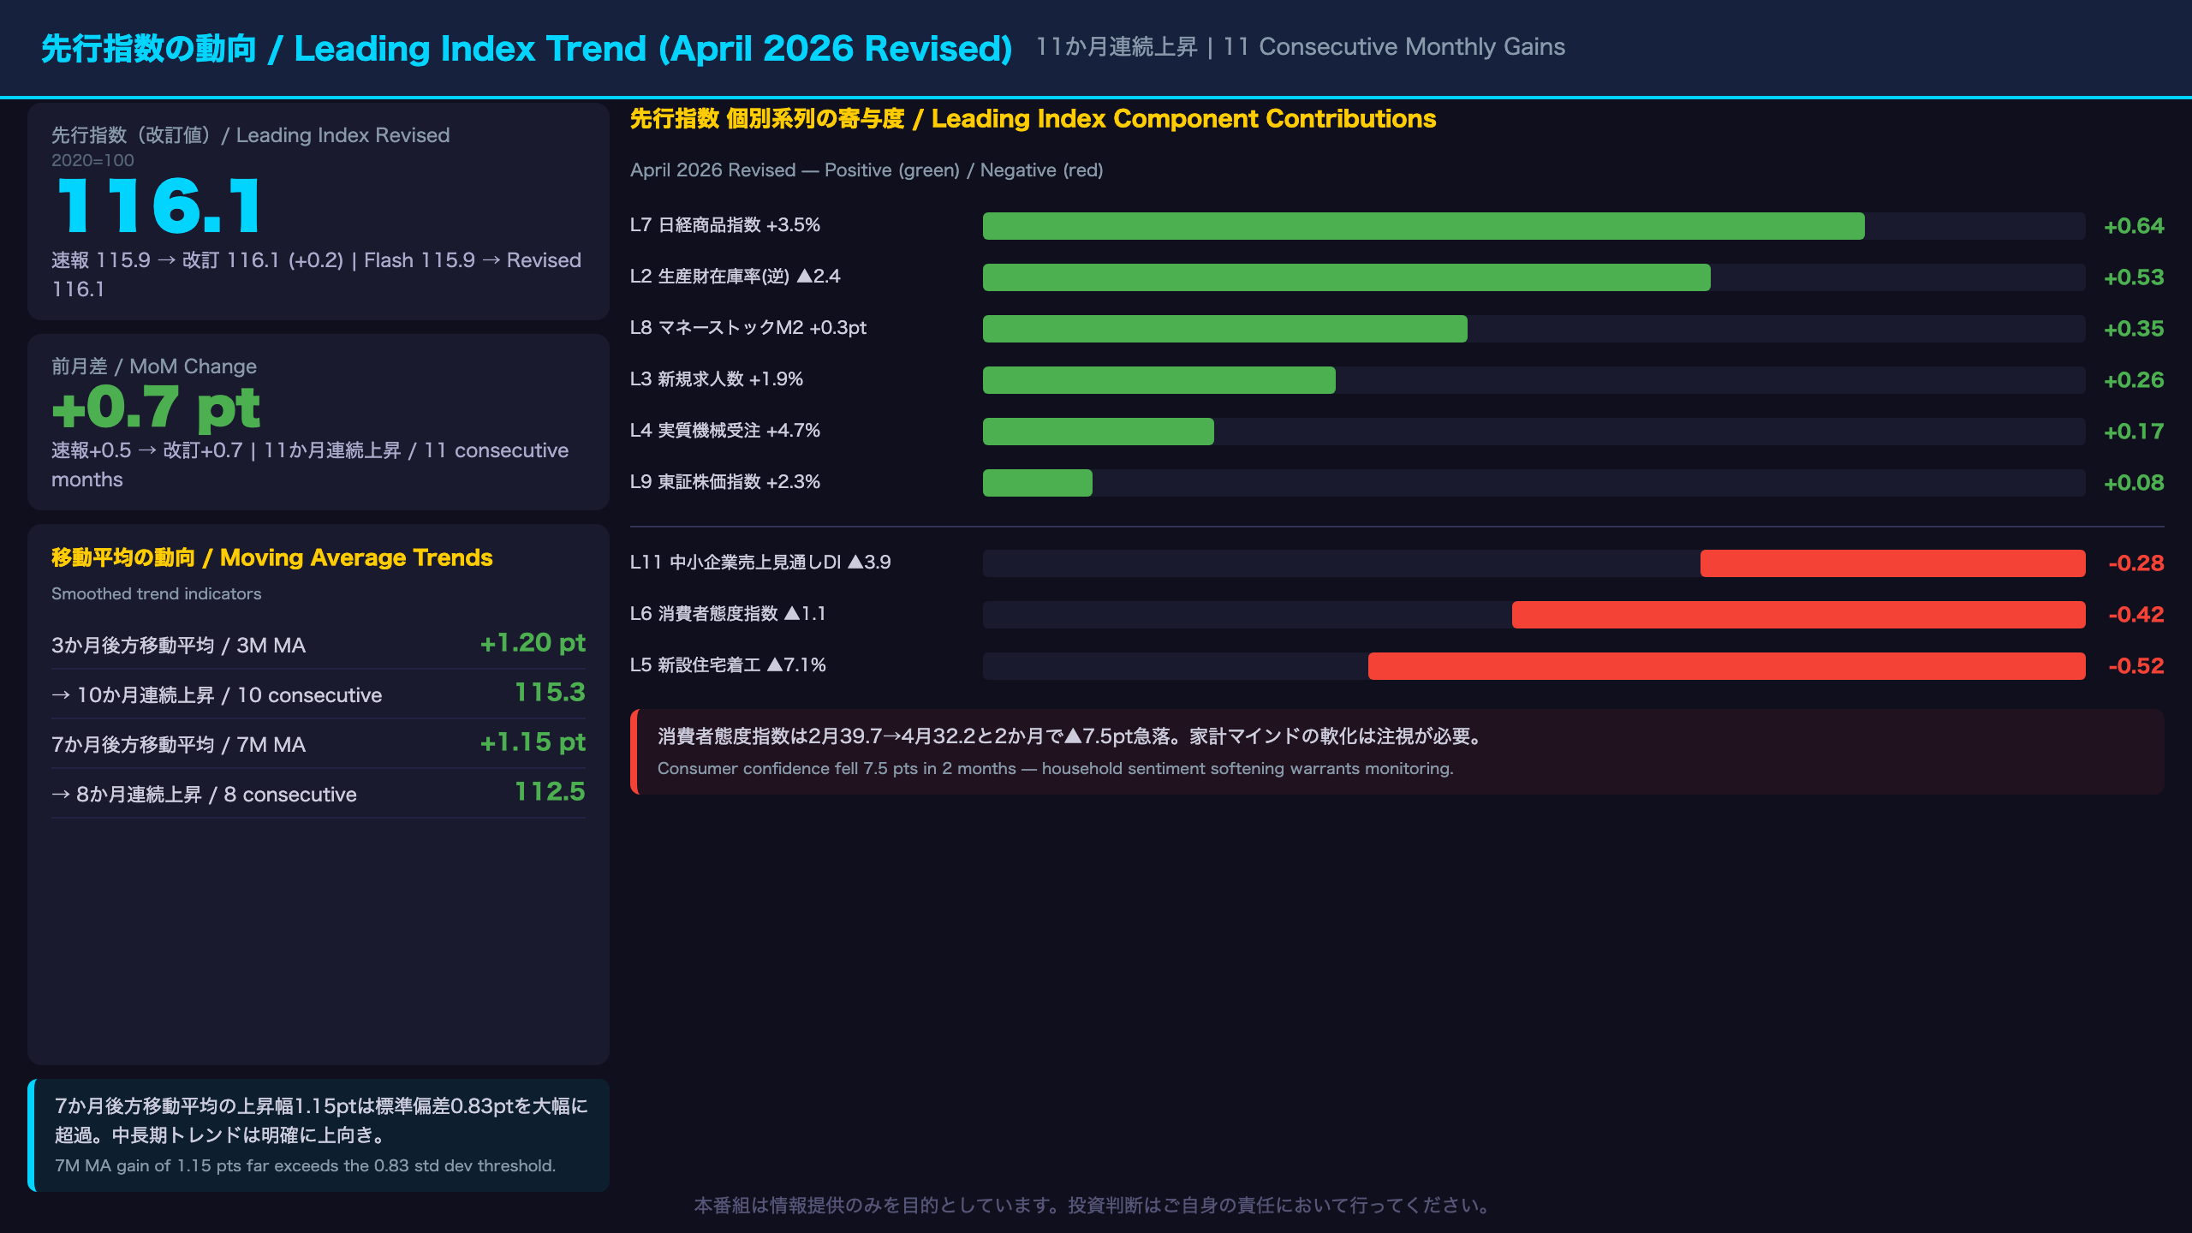Select the 3M MA +1.20 pt value
This screenshot has height=1233, width=2192.
533,643
